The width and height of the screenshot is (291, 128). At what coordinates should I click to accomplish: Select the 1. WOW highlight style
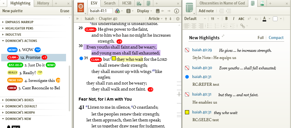click(24, 50)
